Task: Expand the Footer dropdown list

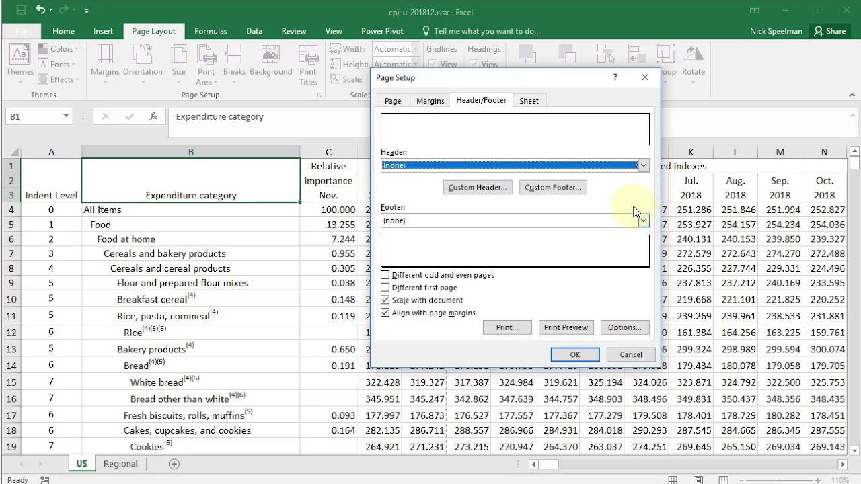Action: pos(644,220)
